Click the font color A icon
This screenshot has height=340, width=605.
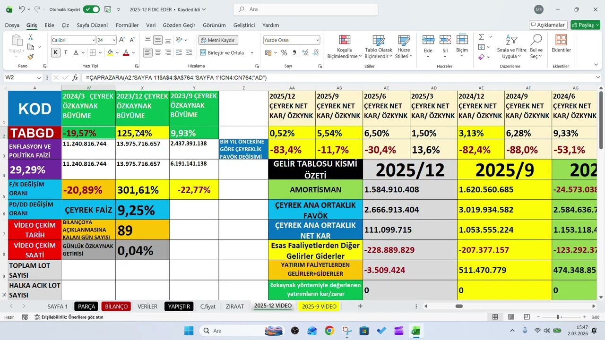126,52
